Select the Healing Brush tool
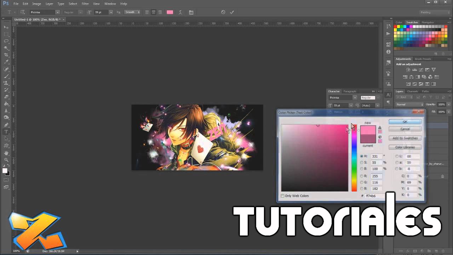The height and width of the screenshot is (255, 453). [x=6, y=69]
